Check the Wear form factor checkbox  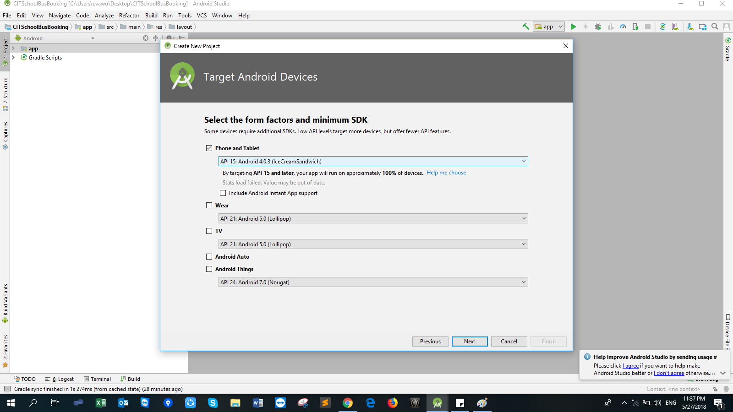point(209,206)
